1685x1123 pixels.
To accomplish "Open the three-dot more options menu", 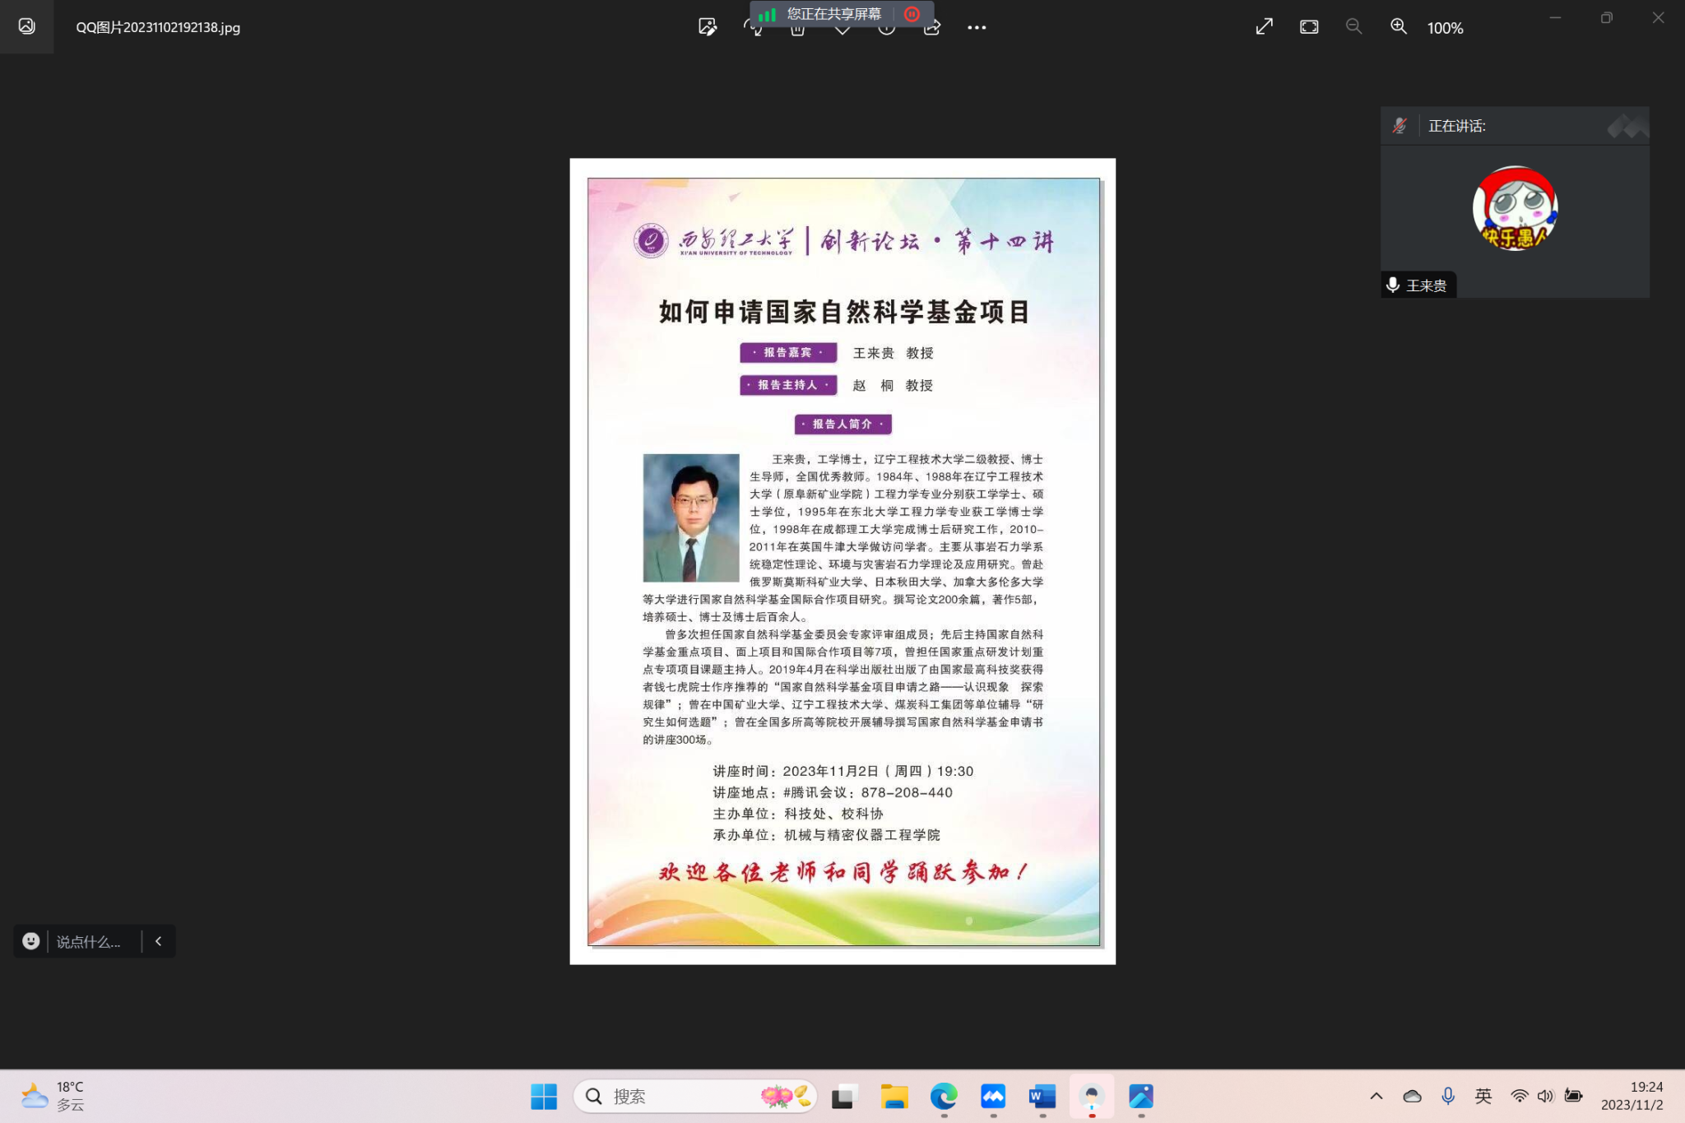I will [977, 27].
